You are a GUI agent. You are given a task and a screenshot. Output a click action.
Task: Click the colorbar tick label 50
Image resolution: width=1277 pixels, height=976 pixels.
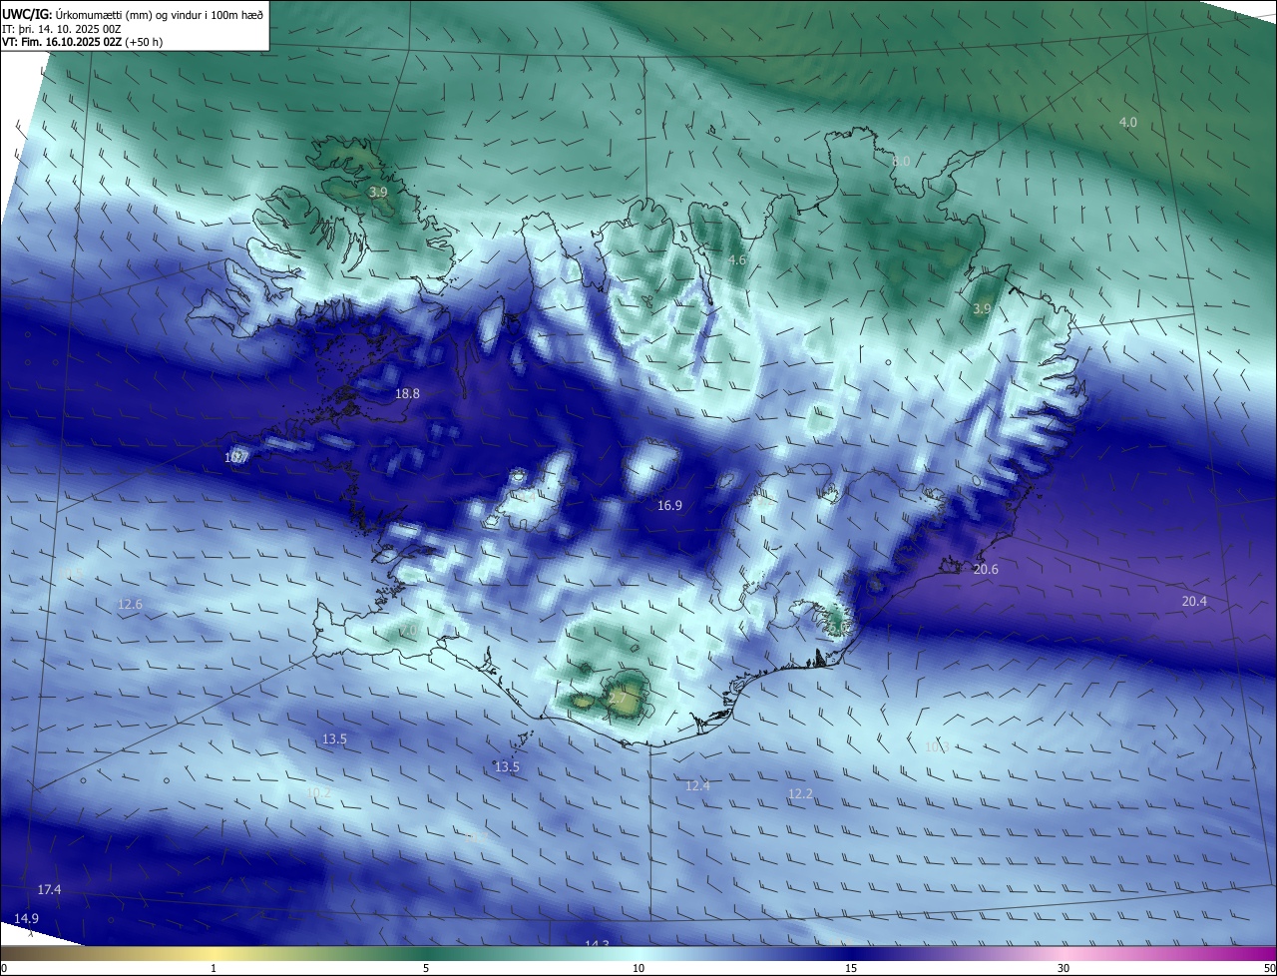tap(1269, 968)
